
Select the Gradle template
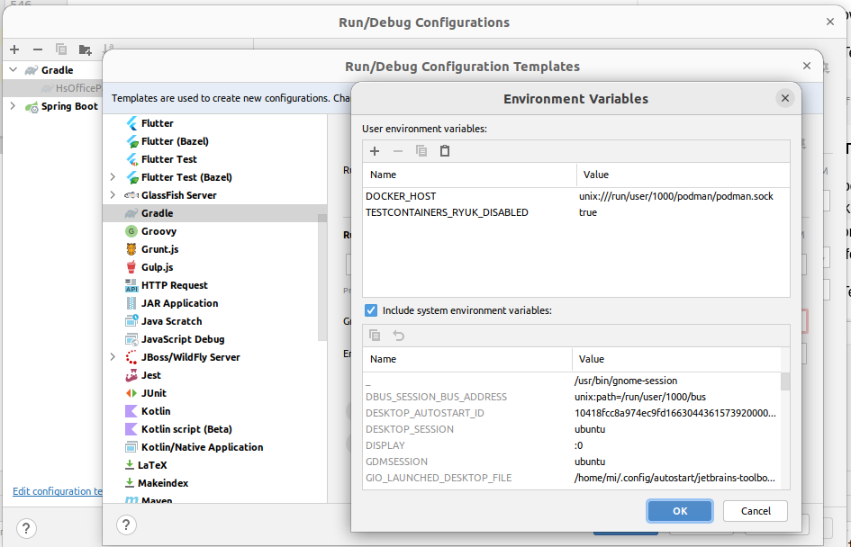tap(214, 213)
